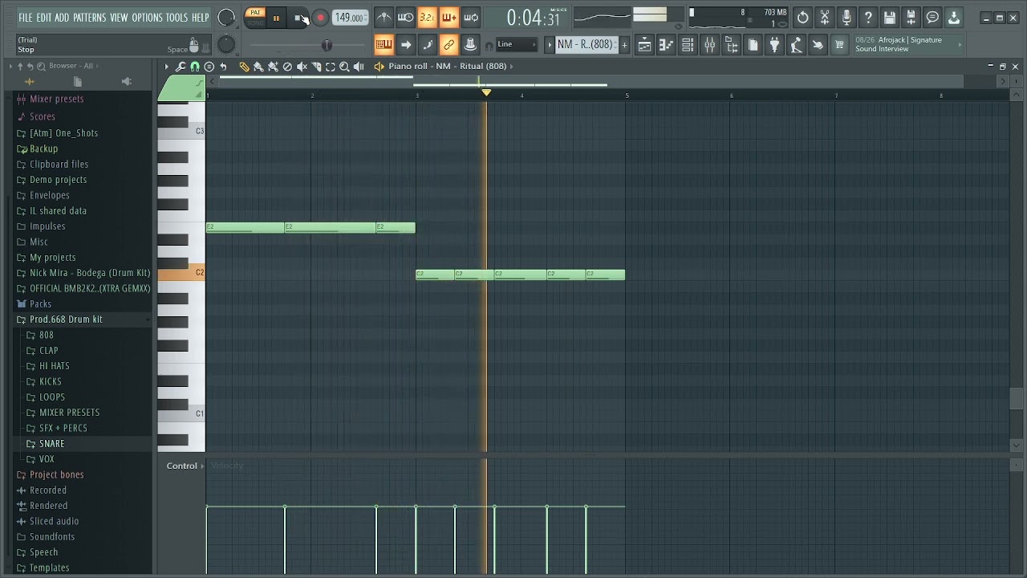This screenshot has height=578, width=1027.
Task: Toggle overdub blend recording button
Action: point(449,18)
